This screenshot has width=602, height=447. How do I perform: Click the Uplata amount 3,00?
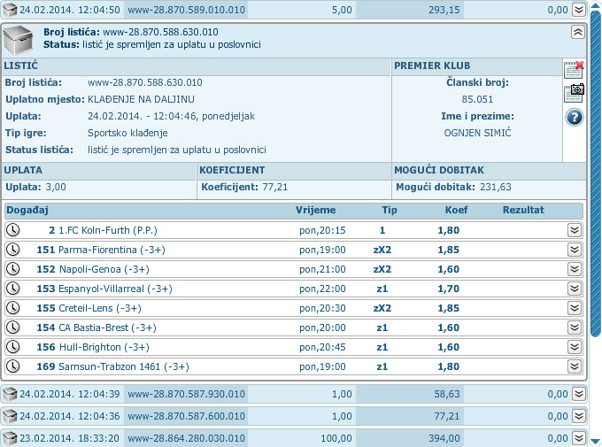tap(56, 187)
